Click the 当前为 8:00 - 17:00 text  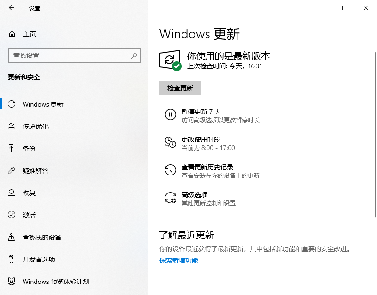208,148
